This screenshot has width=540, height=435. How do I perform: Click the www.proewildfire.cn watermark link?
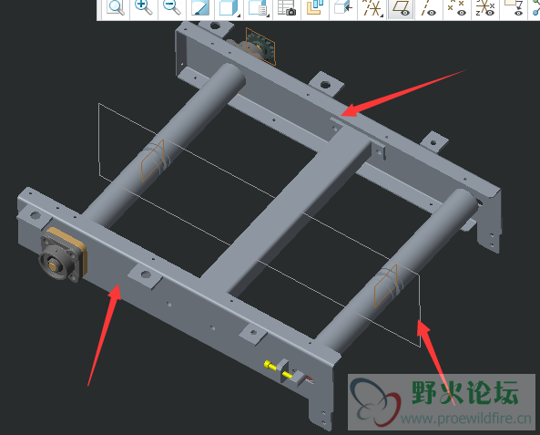click(466, 419)
